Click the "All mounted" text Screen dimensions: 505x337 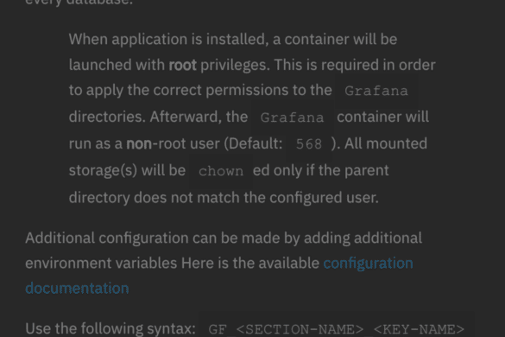point(386,143)
